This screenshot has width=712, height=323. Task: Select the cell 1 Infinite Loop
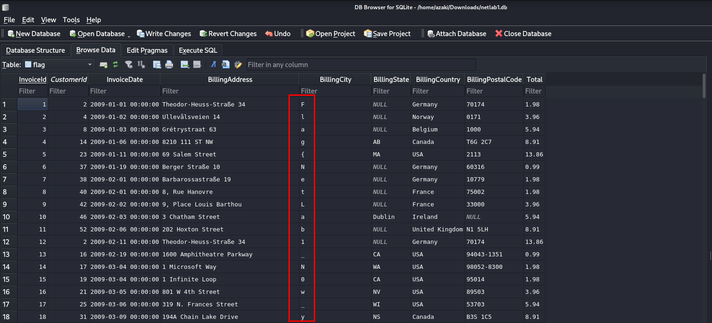click(230, 280)
